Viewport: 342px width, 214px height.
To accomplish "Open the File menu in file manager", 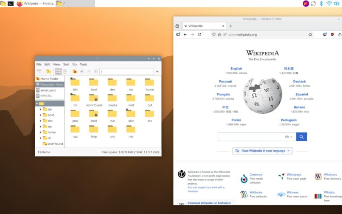I will (39, 64).
